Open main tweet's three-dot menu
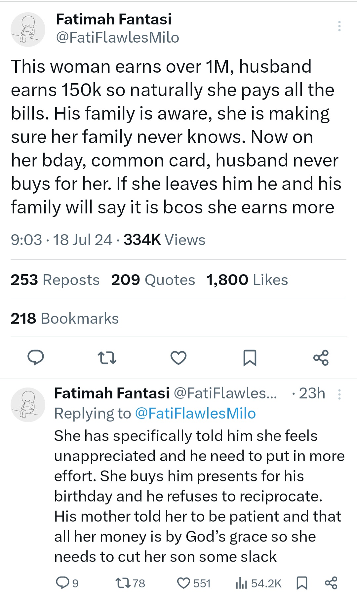 (339, 26)
